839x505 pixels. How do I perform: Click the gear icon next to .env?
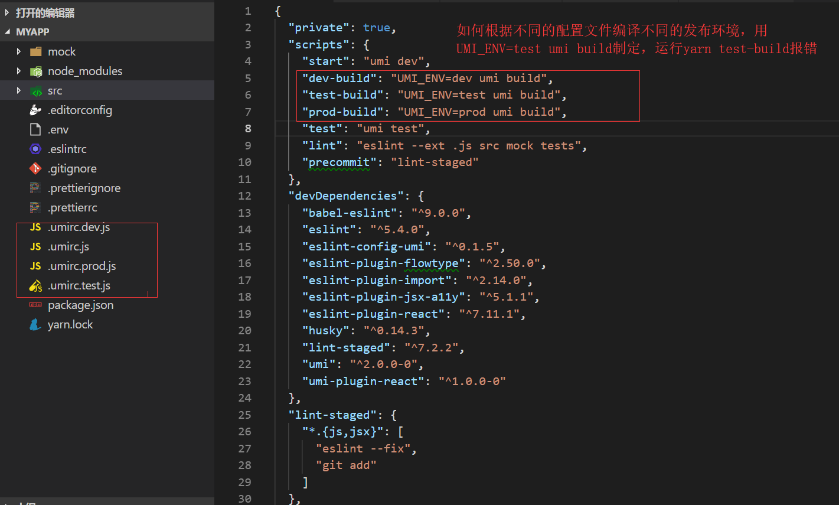click(36, 129)
